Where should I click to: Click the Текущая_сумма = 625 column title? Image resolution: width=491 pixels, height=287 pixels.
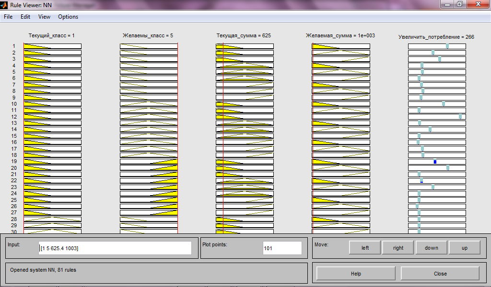pyautogui.click(x=244, y=35)
